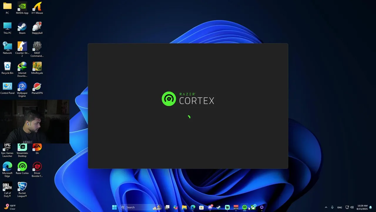Open Control Panel desktop icon

7,88
